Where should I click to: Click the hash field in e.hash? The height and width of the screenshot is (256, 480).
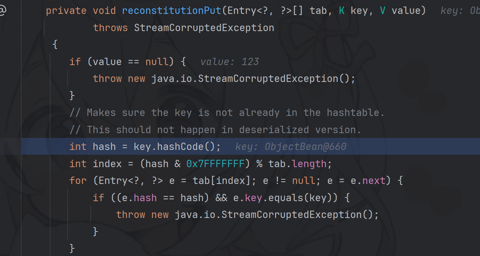[x=145, y=198]
